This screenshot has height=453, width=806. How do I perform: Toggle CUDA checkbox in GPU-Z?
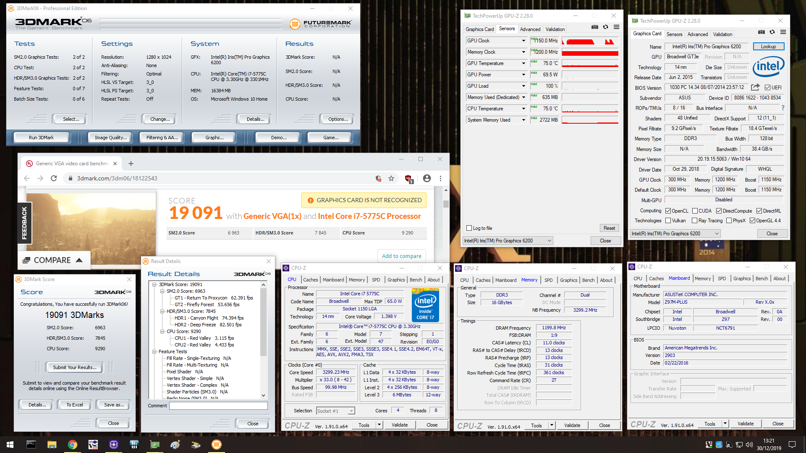click(695, 211)
